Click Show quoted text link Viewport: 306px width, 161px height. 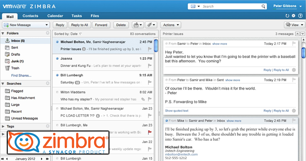click(x=176, y=110)
